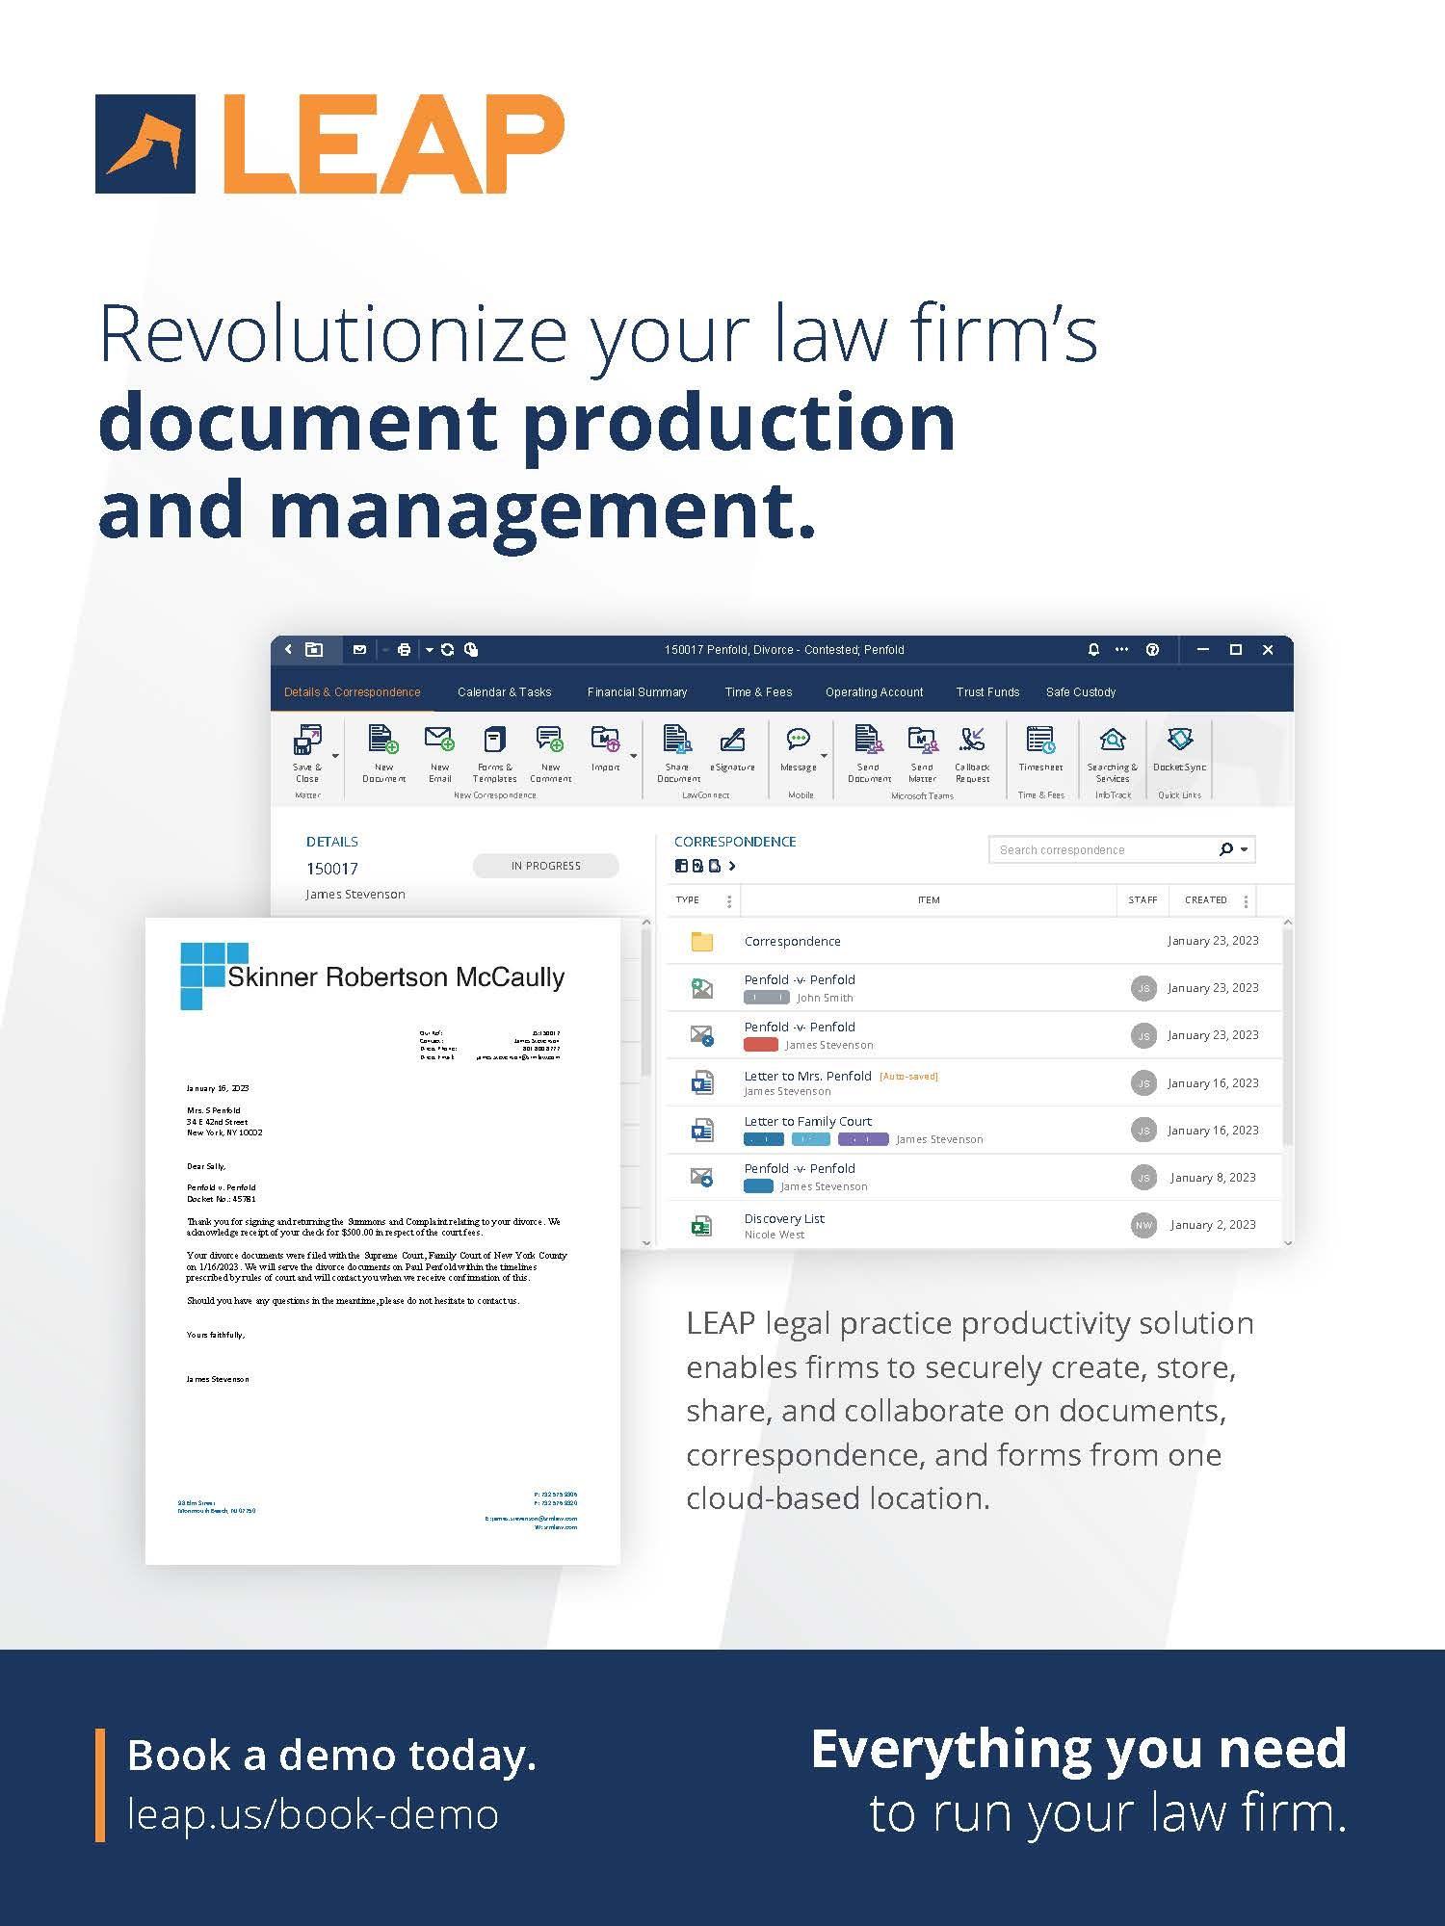Open Forms & Templates
The width and height of the screenshot is (1445, 1926).
click(494, 754)
